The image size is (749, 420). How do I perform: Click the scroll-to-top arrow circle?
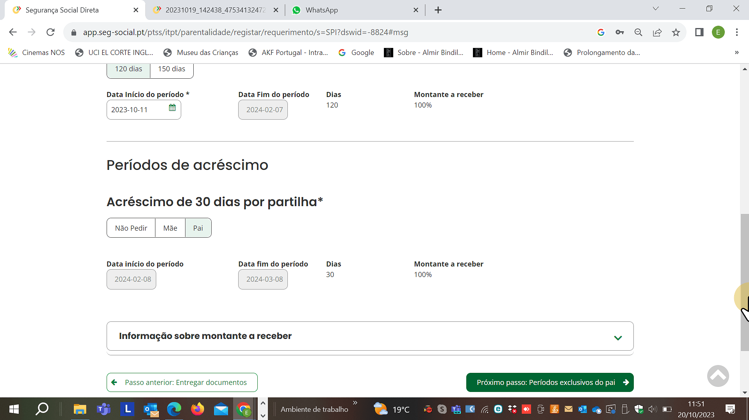point(718,376)
